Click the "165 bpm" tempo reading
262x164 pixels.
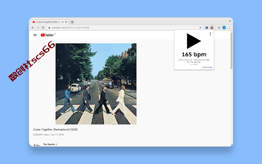pos(194,55)
